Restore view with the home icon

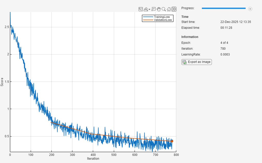[169, 9]
